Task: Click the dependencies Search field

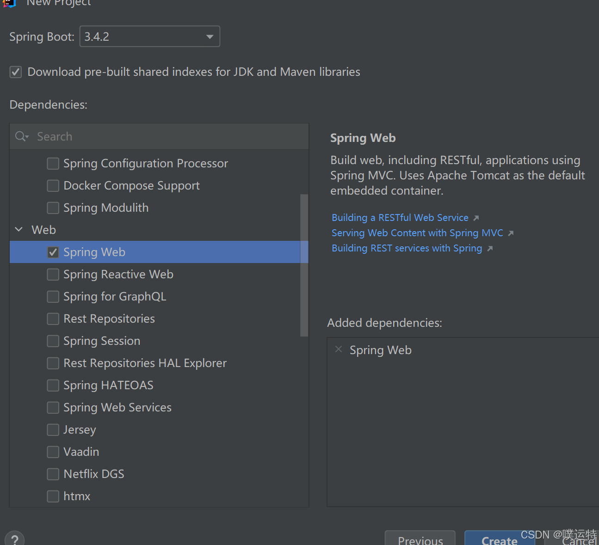Action: coord(159,136)
